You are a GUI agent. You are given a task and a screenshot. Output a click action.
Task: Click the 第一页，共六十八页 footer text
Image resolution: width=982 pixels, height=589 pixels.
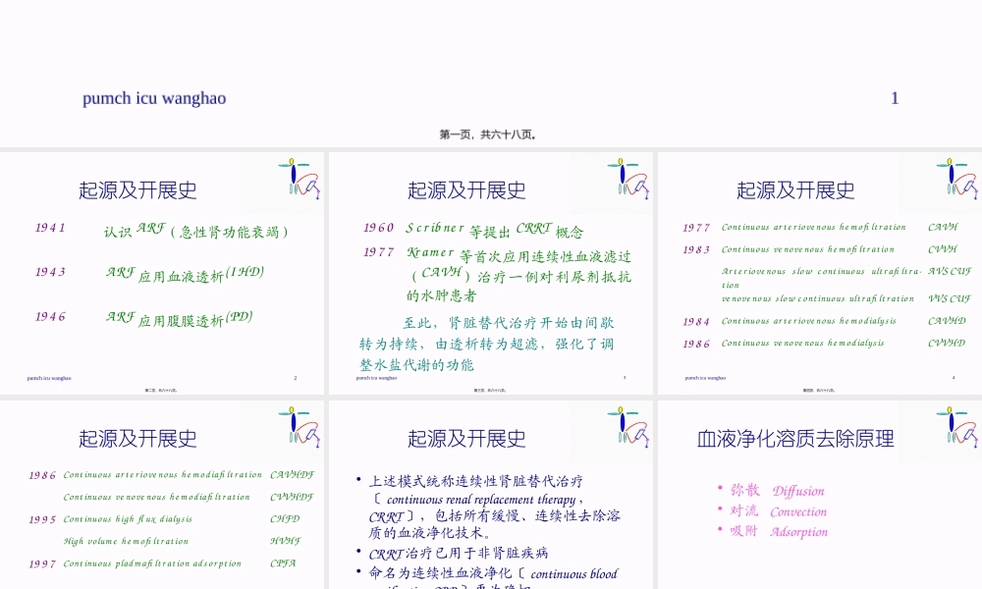[x=491, y=135]
